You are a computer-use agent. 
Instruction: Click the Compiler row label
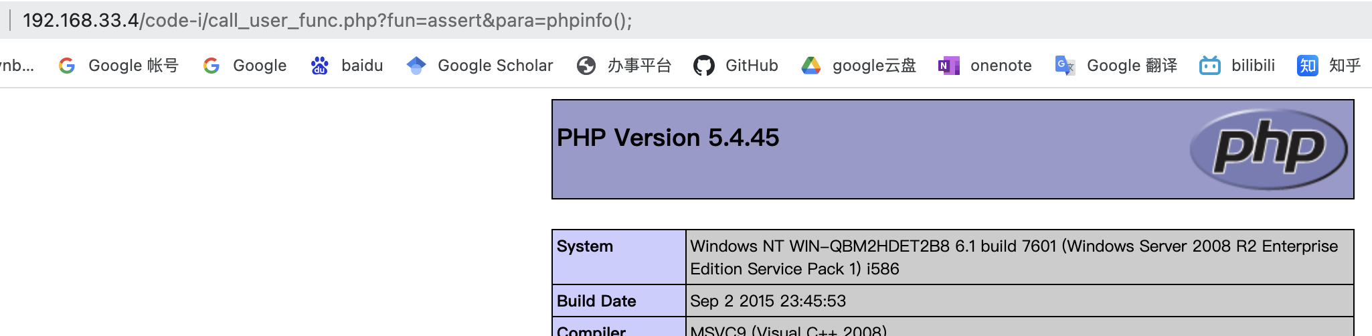coord(592,331)
